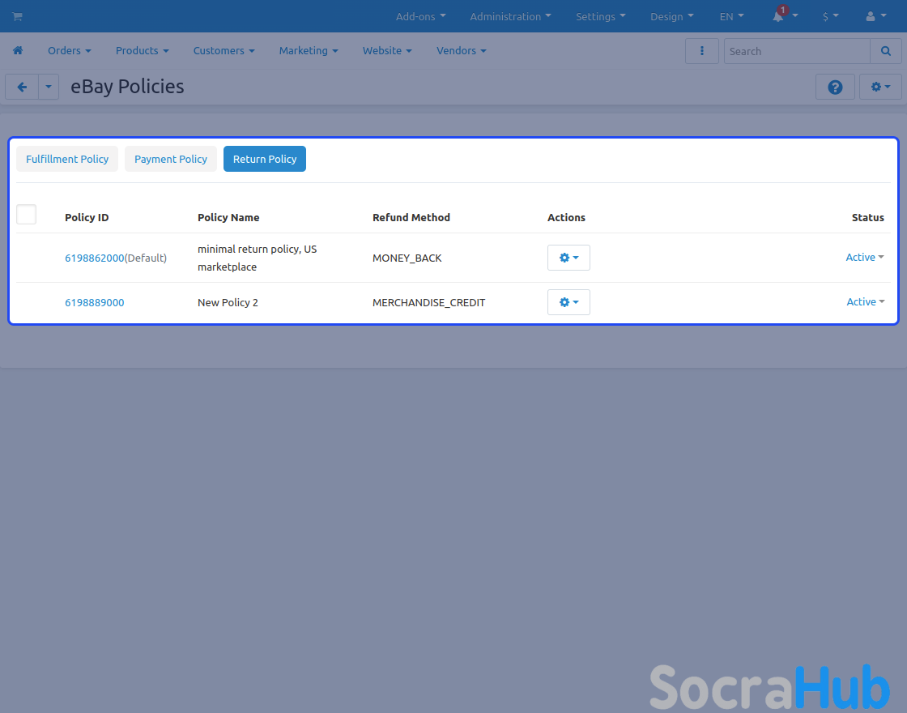Click the back arrow button

click(22, 88)
